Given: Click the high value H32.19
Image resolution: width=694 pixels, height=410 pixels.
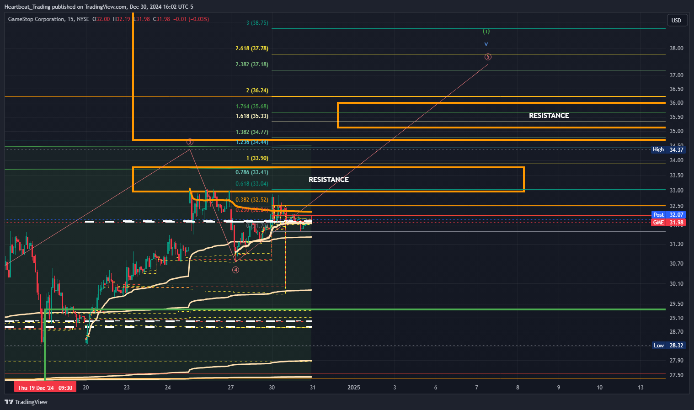Looking at the screenshot, I should tap(121, 19).
